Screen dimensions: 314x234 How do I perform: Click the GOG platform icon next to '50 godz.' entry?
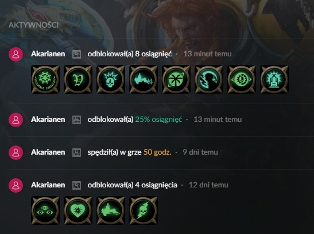coord(76,152)
